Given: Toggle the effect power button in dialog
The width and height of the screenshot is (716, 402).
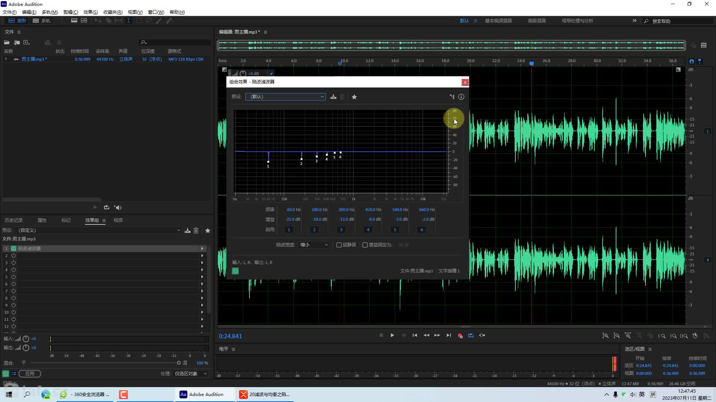Looking at the screenshot, I should point(235,271).
